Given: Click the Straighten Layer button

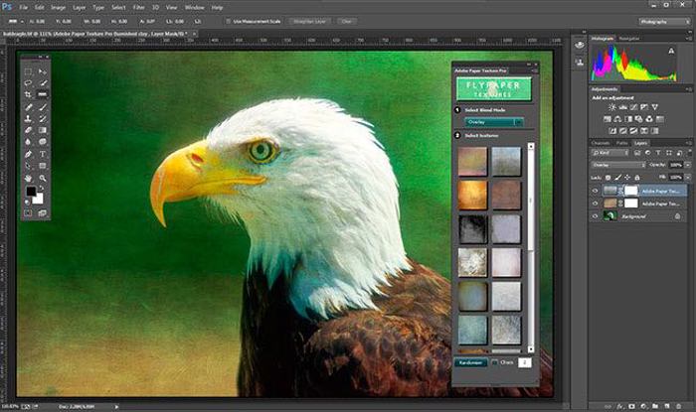Looking at the screenshot, I should pyautogui.click(x=310, y=20).
